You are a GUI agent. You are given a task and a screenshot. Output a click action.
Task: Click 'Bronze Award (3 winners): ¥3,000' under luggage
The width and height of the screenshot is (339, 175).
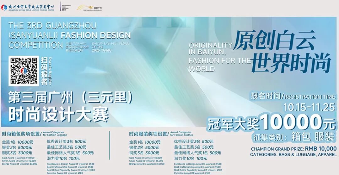click(x=19, y=164)
